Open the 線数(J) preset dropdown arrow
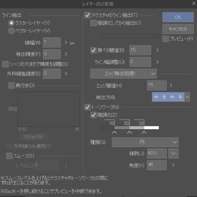Image resolution: width=197 pixels, height=197 pixels. (173, 154)
